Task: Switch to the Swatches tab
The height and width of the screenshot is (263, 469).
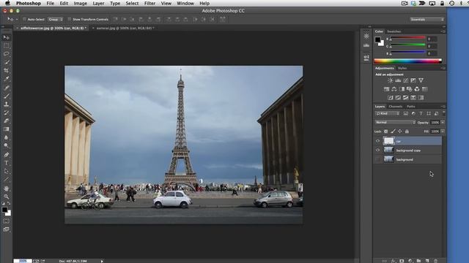Action: [x=394, y=31]
